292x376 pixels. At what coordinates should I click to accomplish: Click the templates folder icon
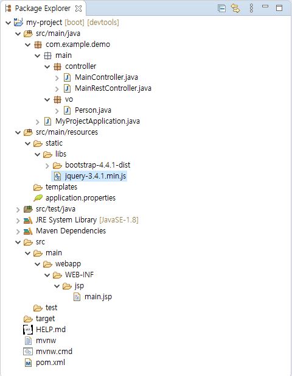(38, 187)
